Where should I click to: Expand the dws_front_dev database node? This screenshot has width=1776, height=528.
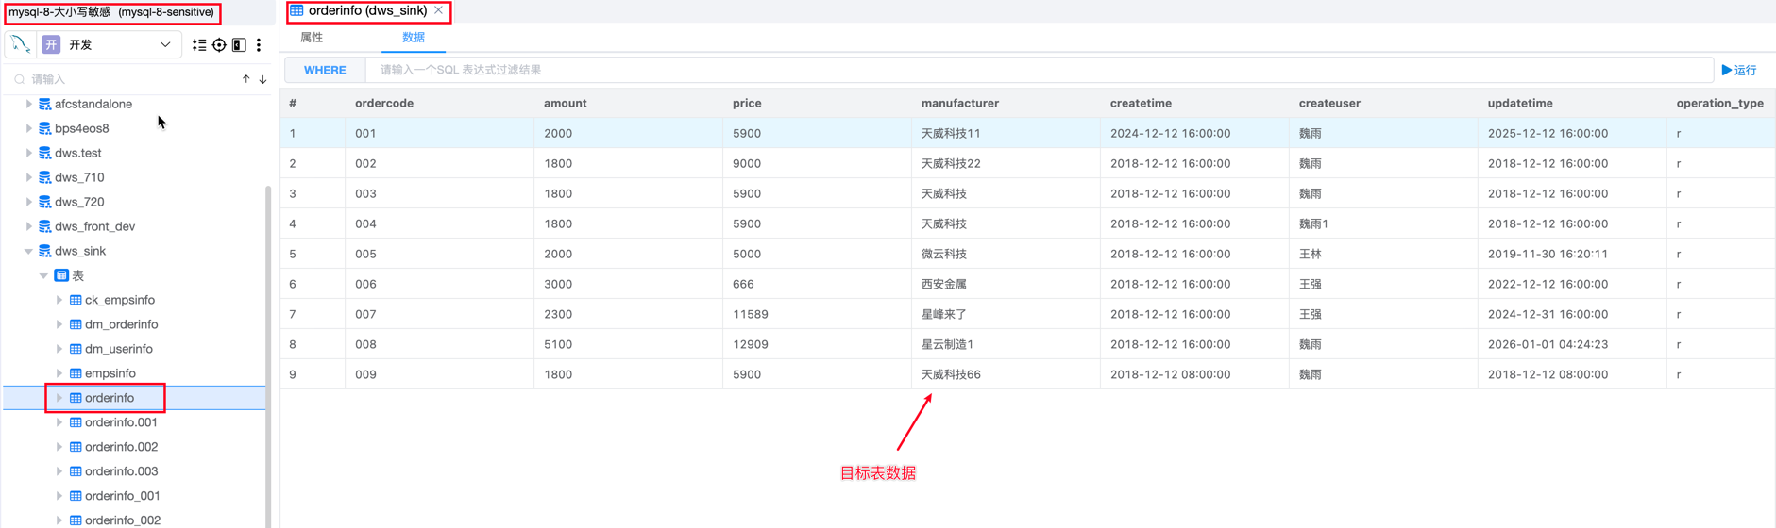28,226
